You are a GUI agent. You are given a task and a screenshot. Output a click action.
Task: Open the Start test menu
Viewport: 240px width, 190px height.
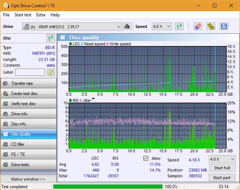[x=23, y=15]
